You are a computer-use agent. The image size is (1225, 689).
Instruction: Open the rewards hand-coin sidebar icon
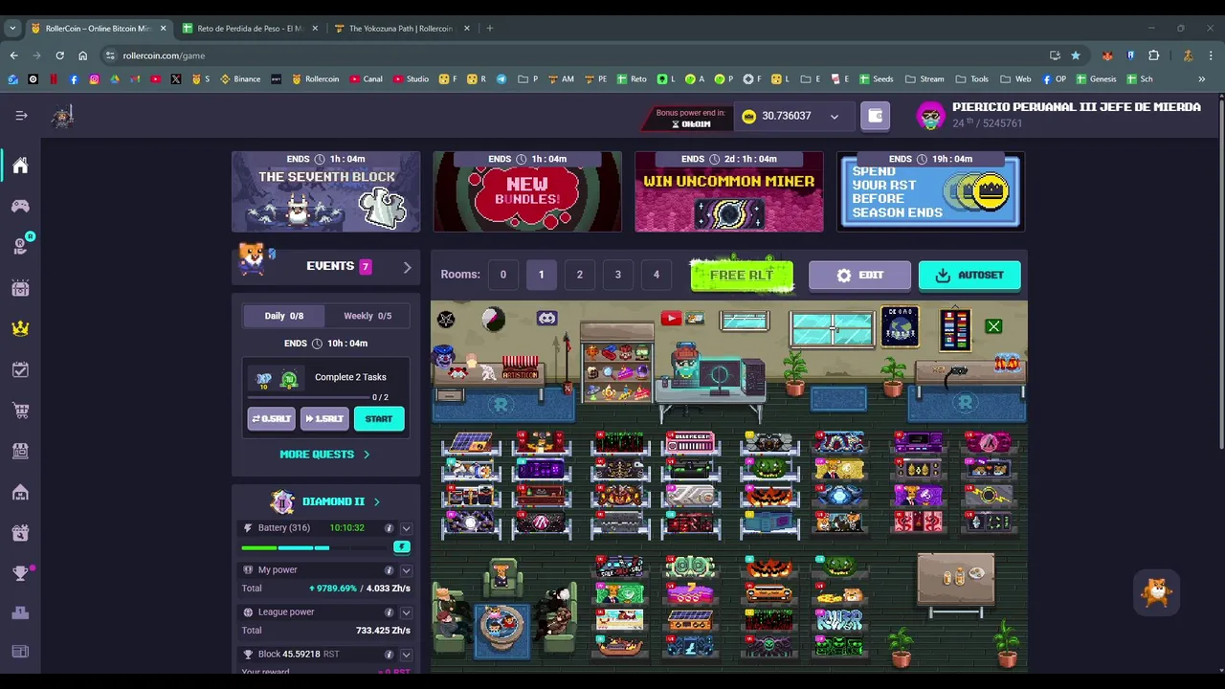coord(20,246)
